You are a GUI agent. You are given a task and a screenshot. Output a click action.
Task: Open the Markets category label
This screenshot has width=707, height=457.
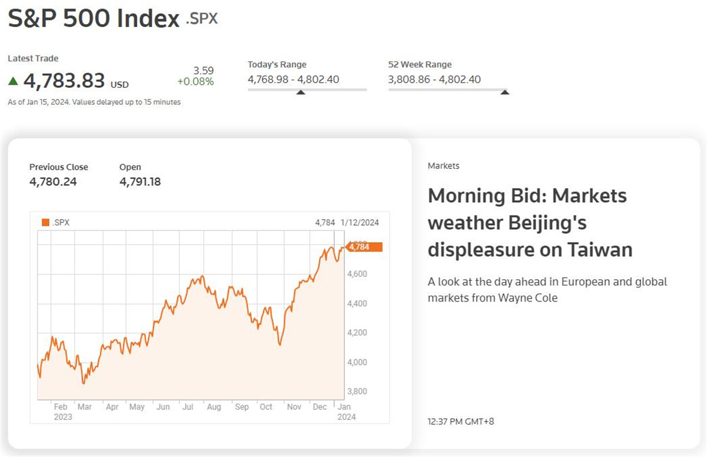[443, 166]
